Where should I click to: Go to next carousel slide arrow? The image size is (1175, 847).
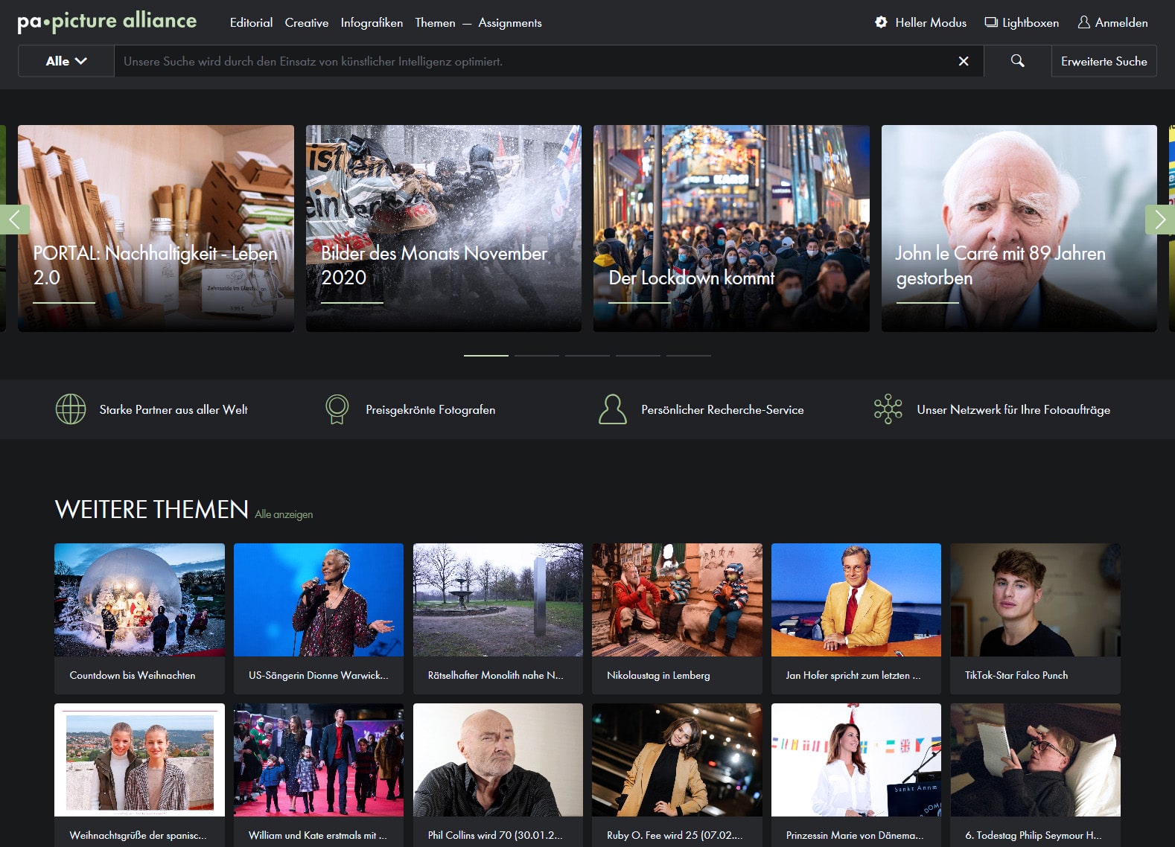[1159, 220]
